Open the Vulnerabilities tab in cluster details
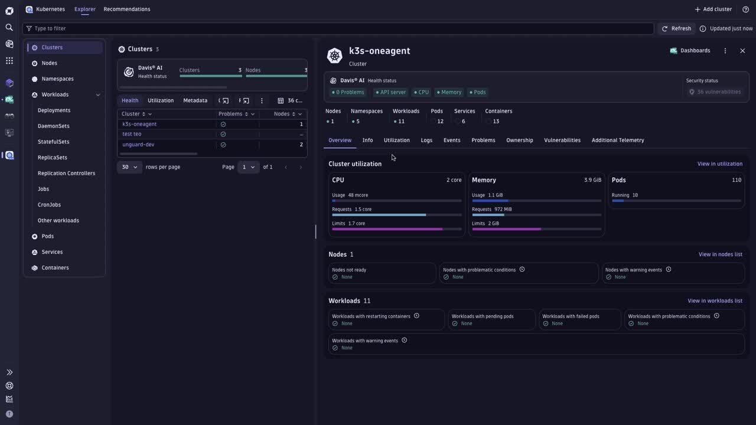This screenshot has height=425, width=756. tap(562, 140)
